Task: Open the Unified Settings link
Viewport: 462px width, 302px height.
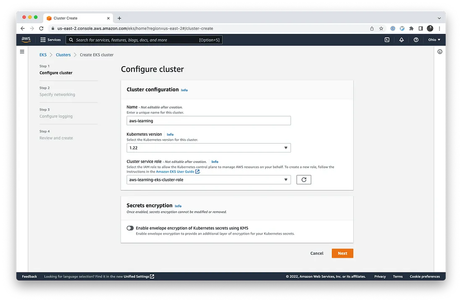Action: coord(139,276)
